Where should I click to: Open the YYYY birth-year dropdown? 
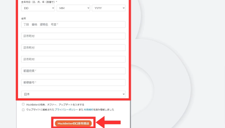tap(109, 8)
